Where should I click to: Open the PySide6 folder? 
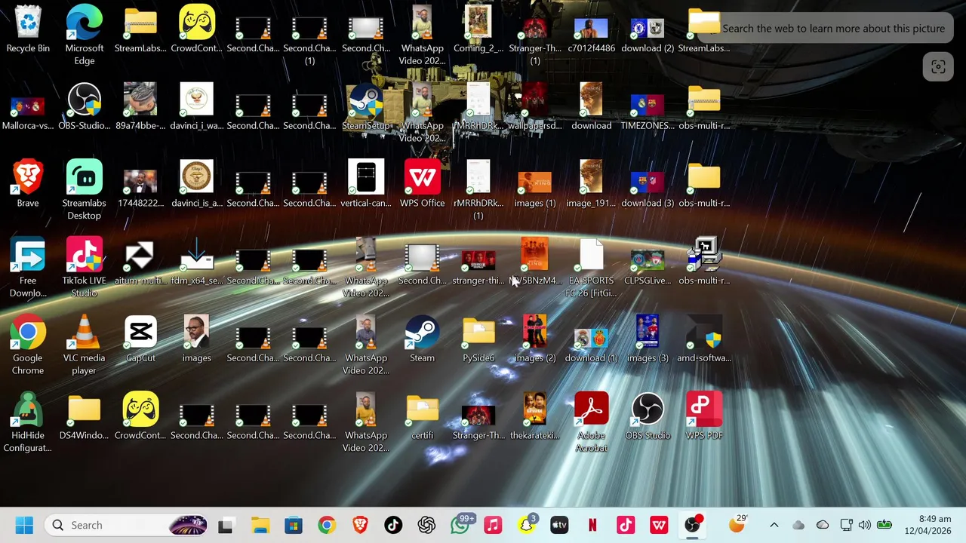pyautogui.click(x=478, y=339)
